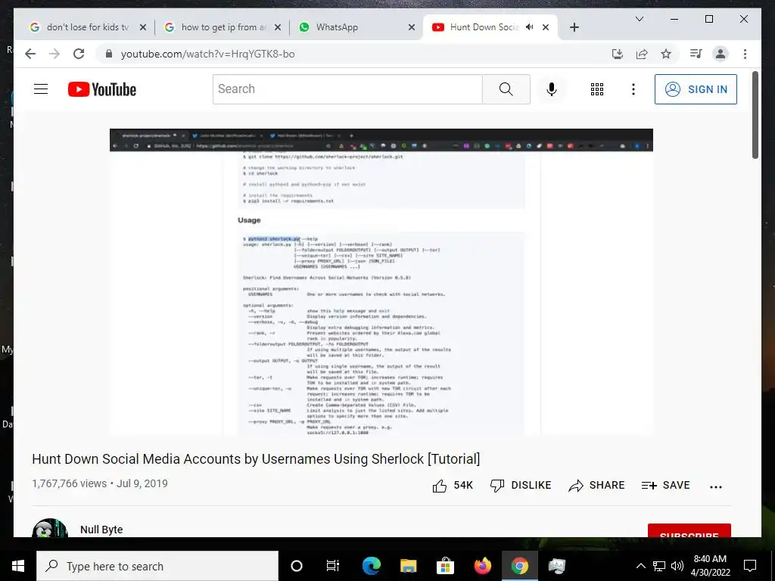Screen dimensions: 775x581
Task: Open Cortana circle on taskbar
Action: click(297, 566)
